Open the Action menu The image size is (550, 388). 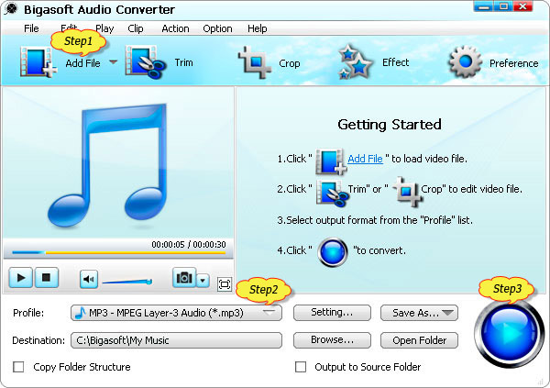click(x=175, y=28)
